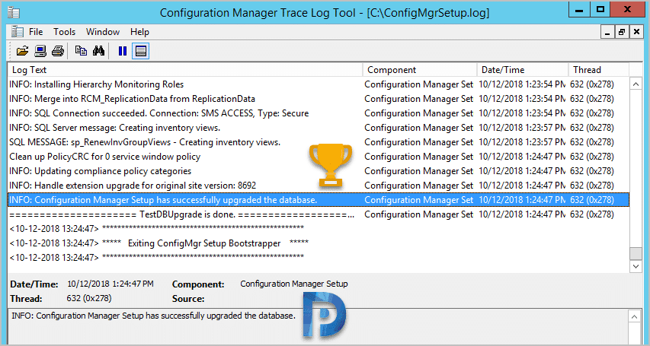Minimize the inner log document window
This screenshot has height=346, width=650.
[607, 32]
